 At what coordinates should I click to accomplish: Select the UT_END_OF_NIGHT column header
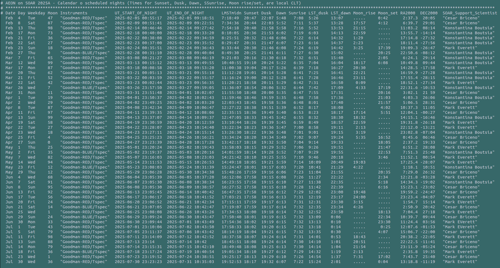[x=185, y=13]
